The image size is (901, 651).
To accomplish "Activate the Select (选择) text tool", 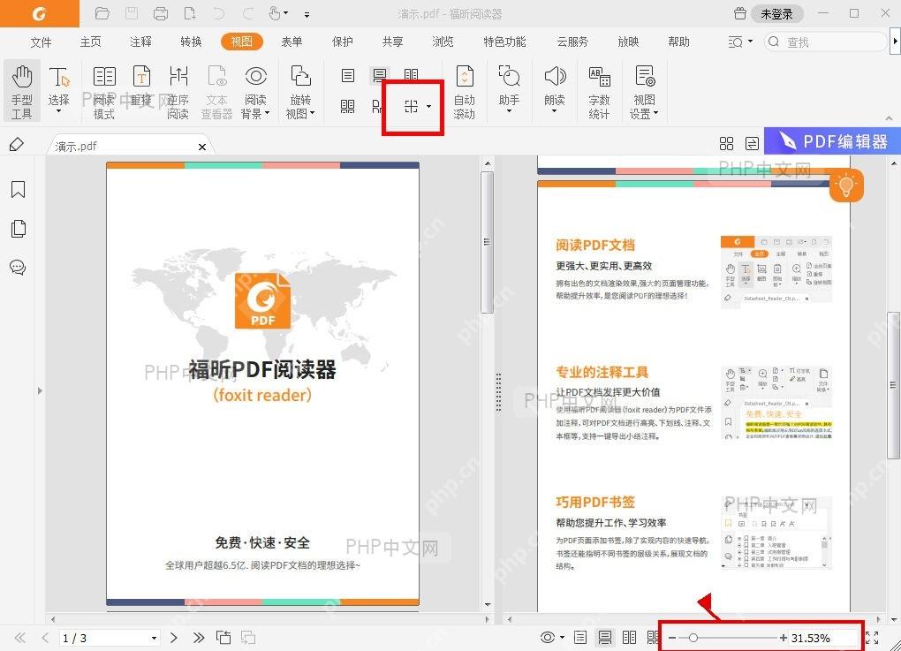I will pyautogui.click(x=58, y=89).
